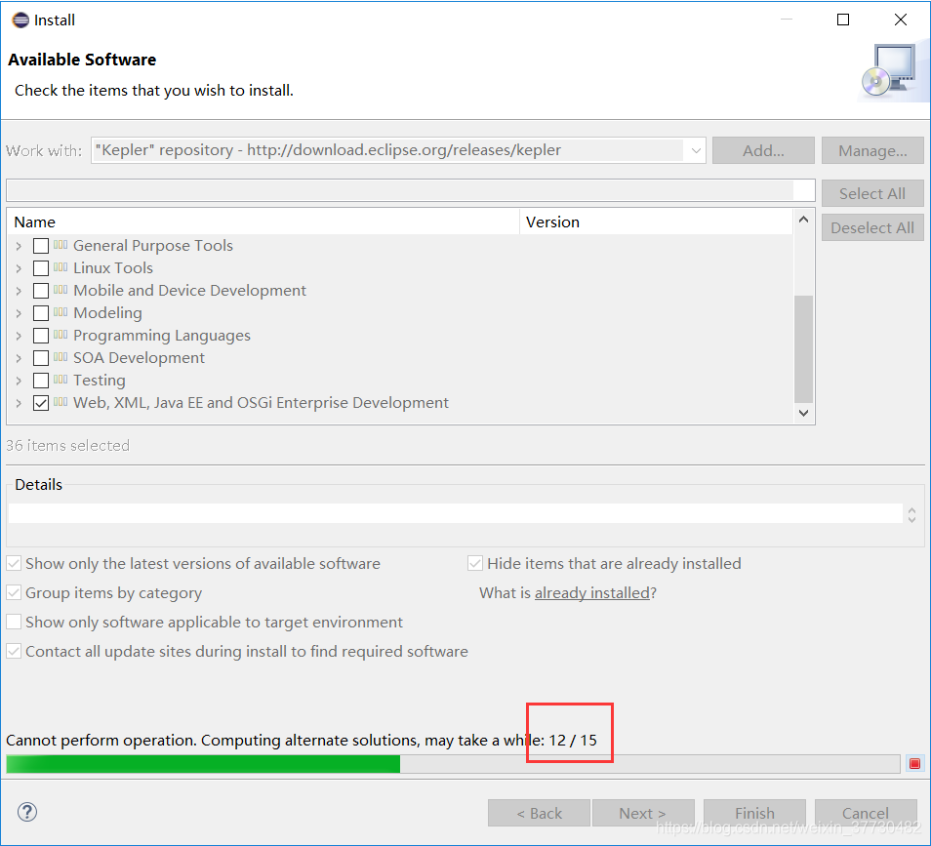Click the list scroll down arrow
931x846 pixels.
(803, 413)
